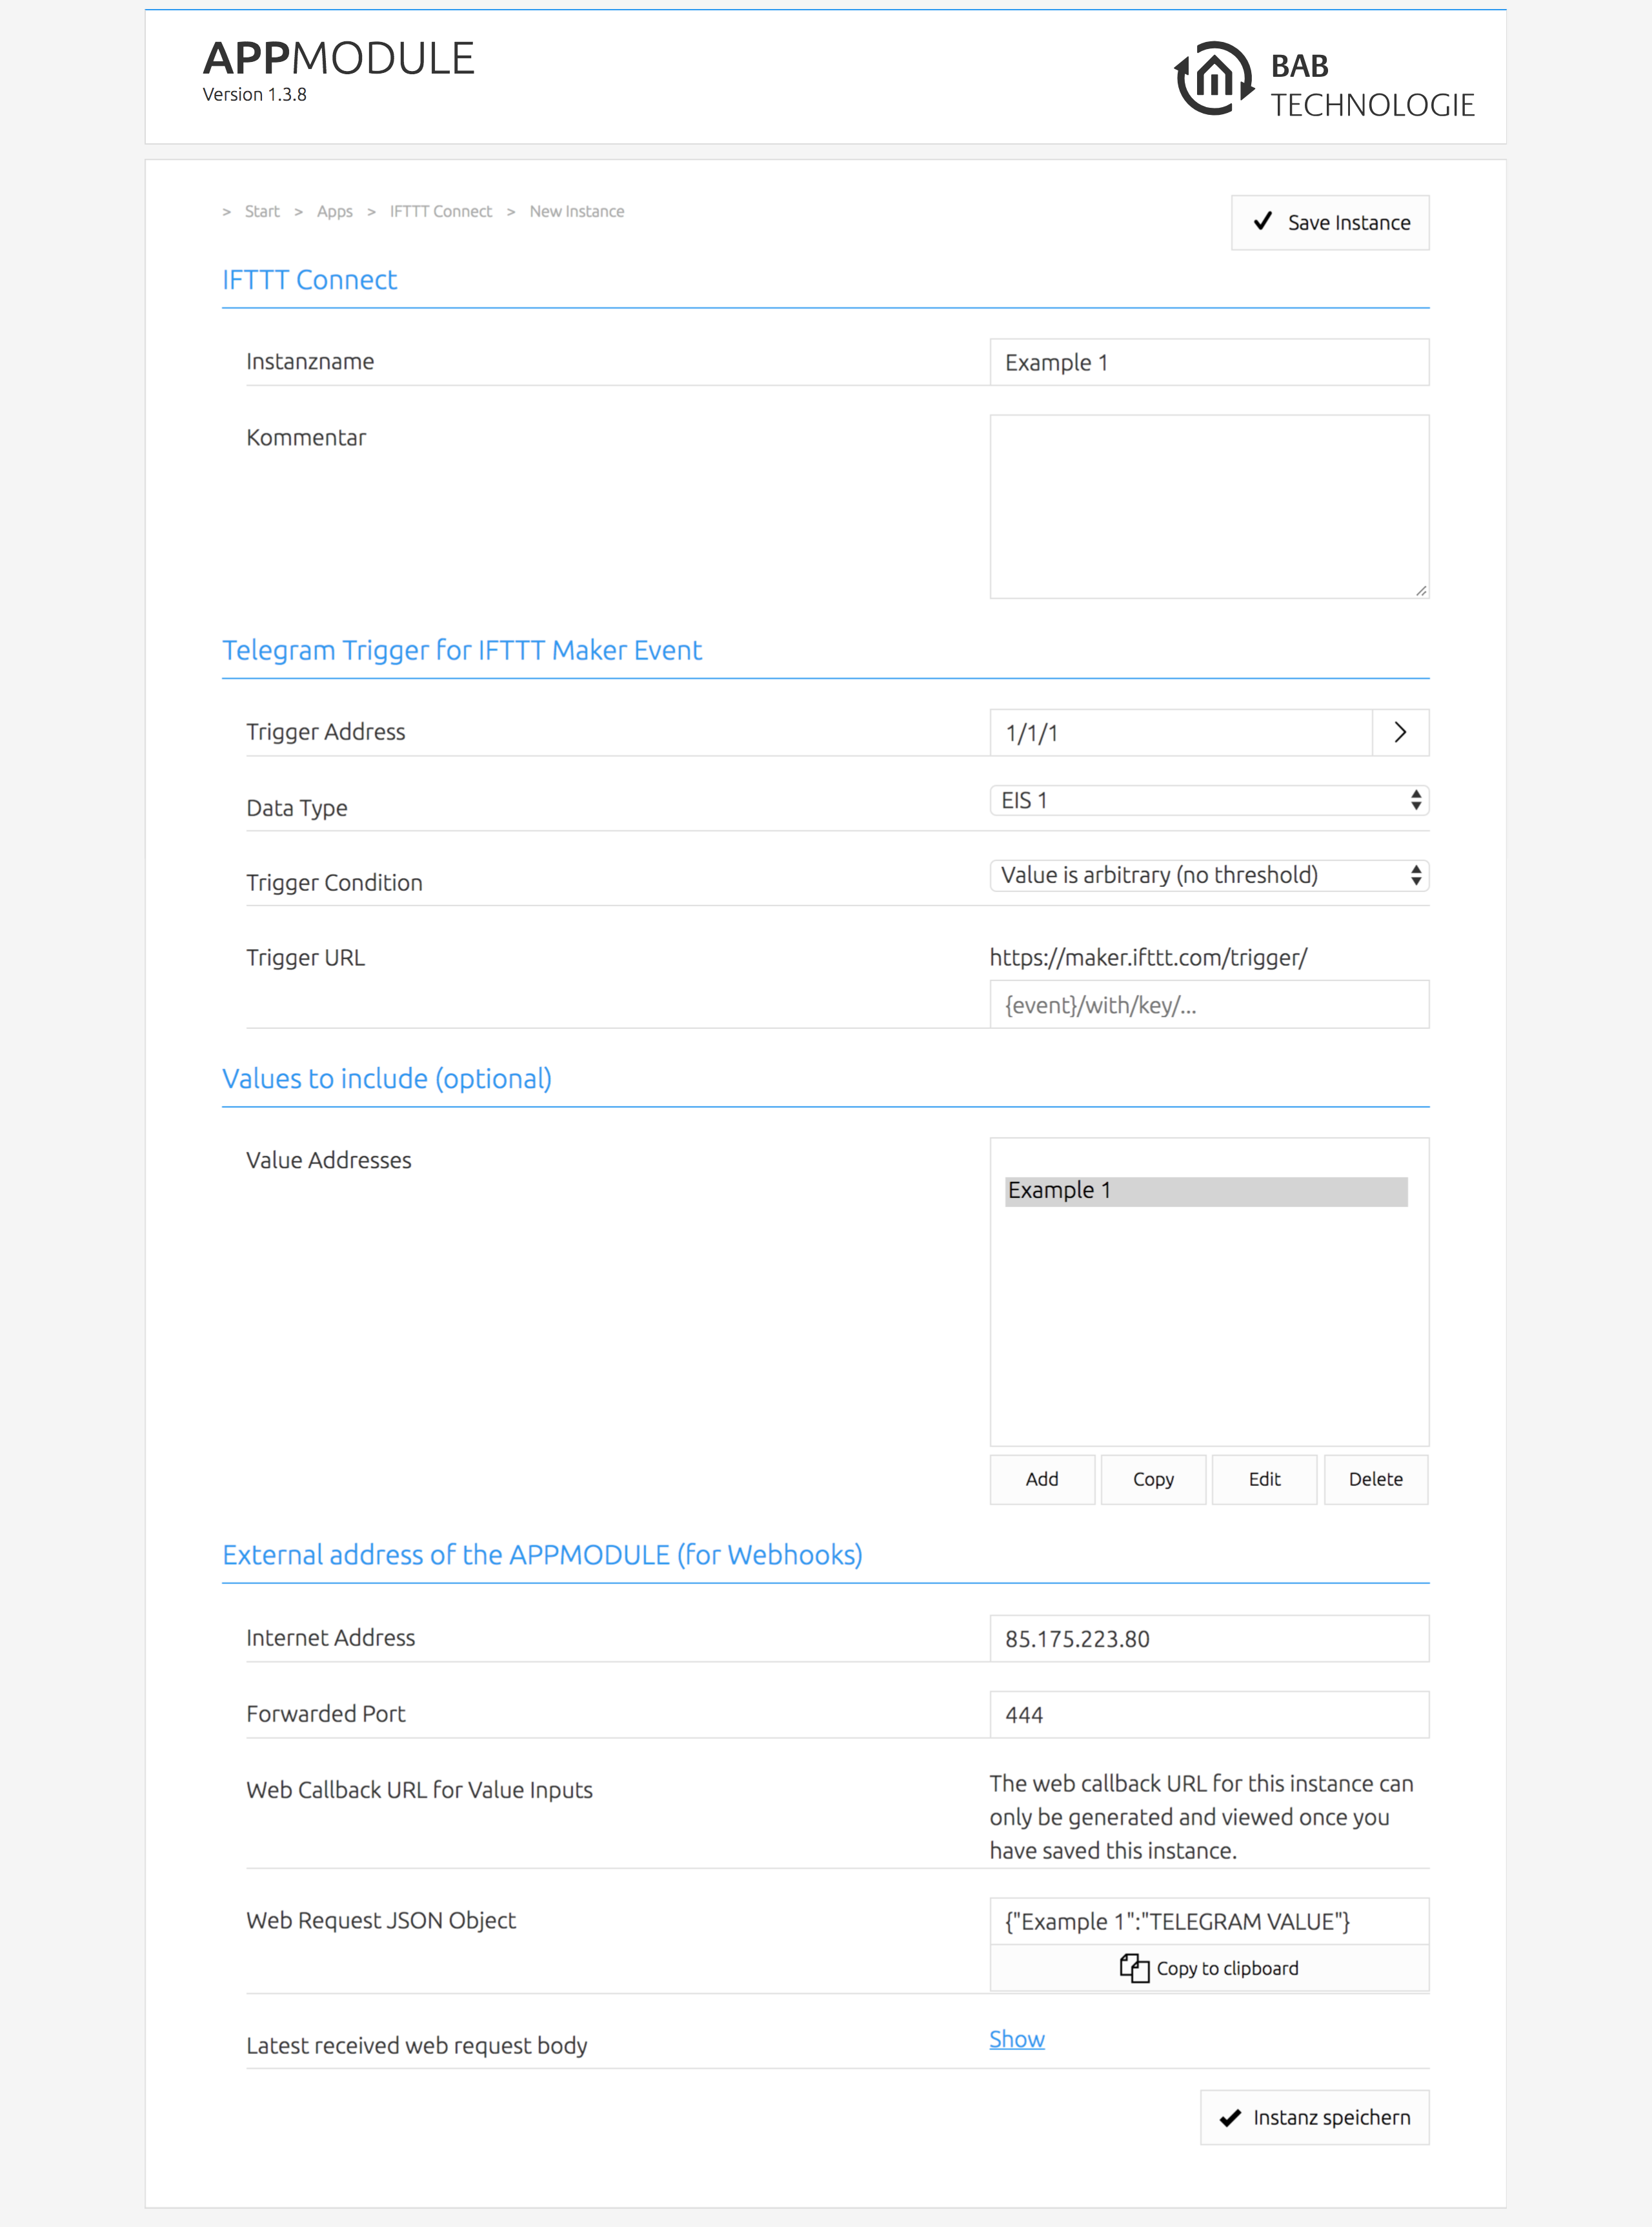Open IFTTT Connect breadcrumb link

pyautogui.click(x=440, y=212)
